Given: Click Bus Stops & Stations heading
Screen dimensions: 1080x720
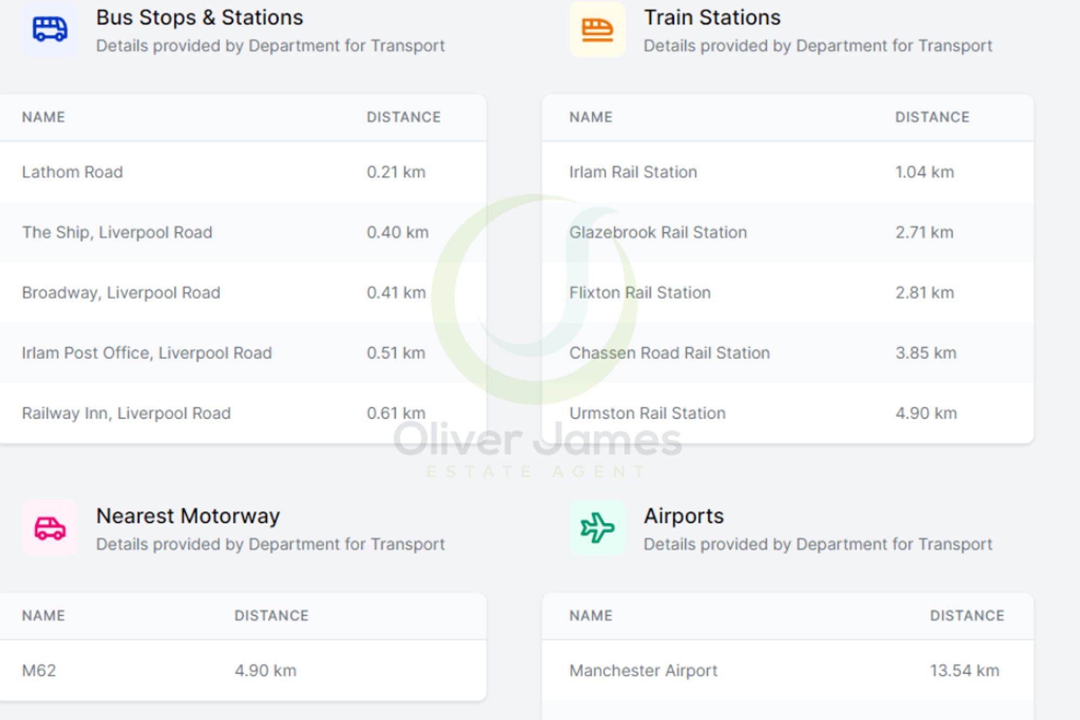Looking at the screenshot, I should (200, 18).
